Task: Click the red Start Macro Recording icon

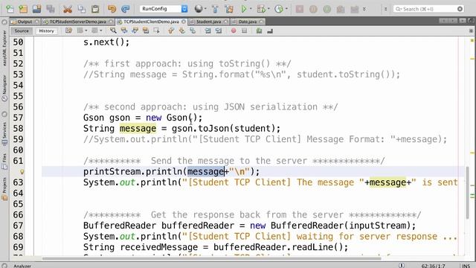Action: pos(234,31)
